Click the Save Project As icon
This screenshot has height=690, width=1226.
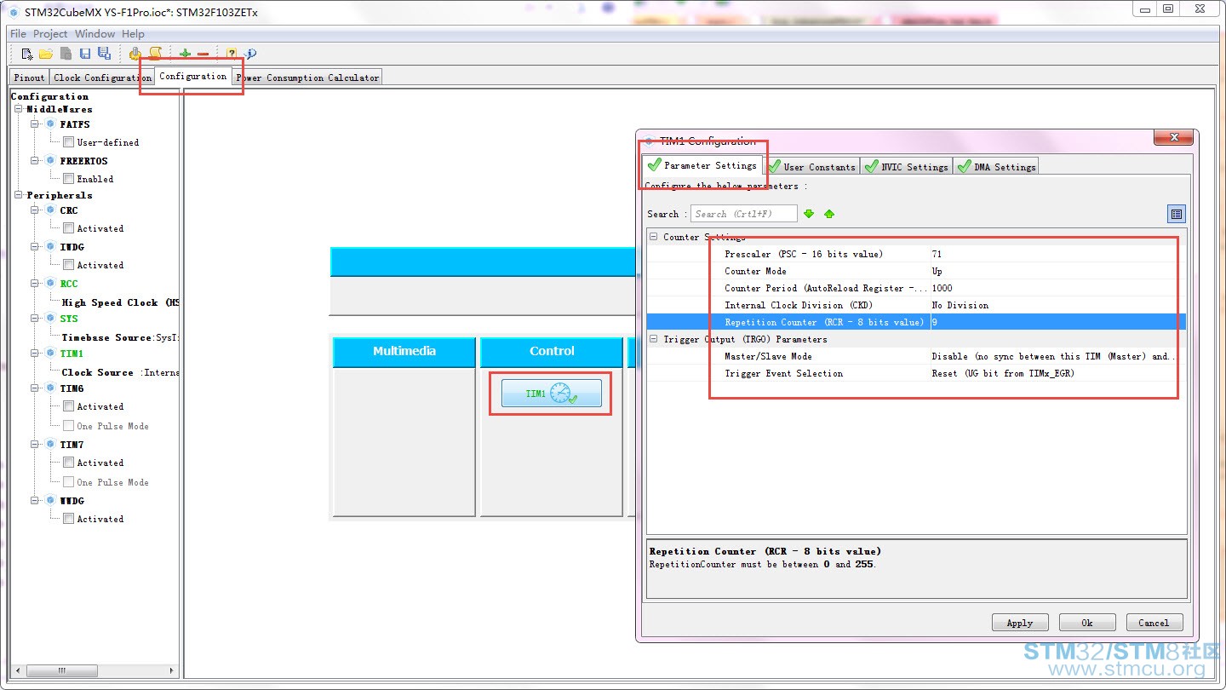click(104, 54)
